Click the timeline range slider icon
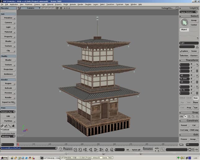 point(181,145)
